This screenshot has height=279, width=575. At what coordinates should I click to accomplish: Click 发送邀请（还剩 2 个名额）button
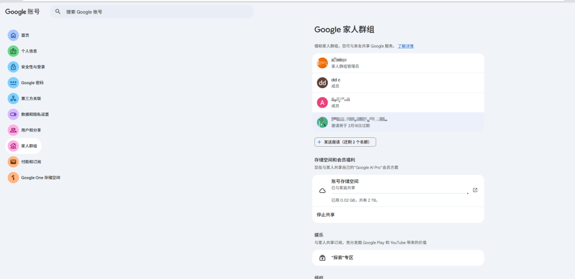(345, 142)
